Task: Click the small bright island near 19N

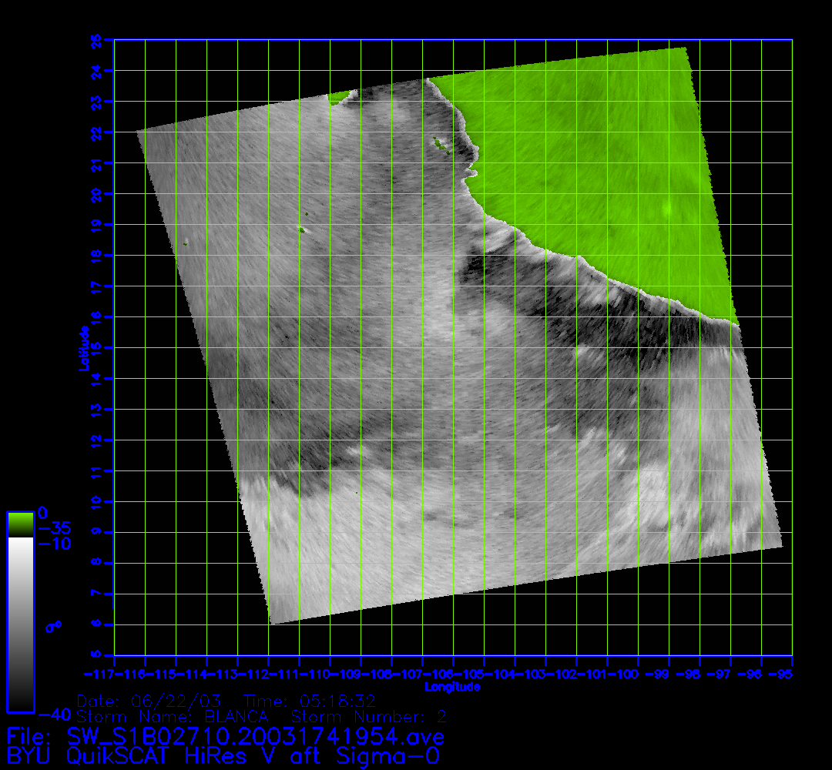Action: pos(300,229)
